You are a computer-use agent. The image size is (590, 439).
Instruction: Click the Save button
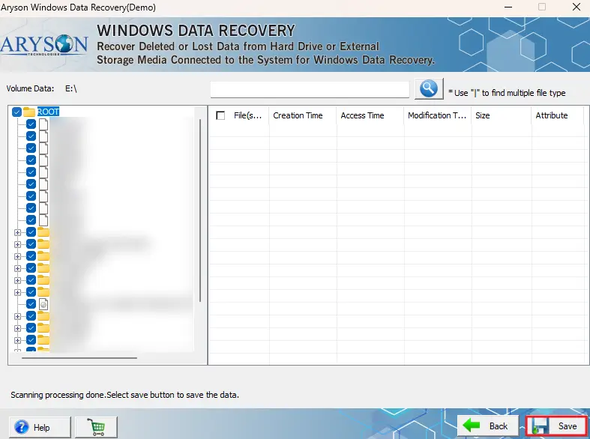pyautogui.click(x=556, y=426)
